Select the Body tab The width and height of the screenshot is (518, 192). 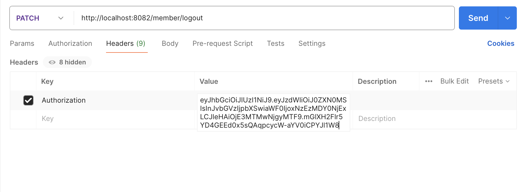coord(170,44)
